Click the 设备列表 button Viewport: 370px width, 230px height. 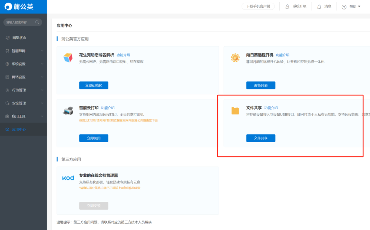[261, 85]
